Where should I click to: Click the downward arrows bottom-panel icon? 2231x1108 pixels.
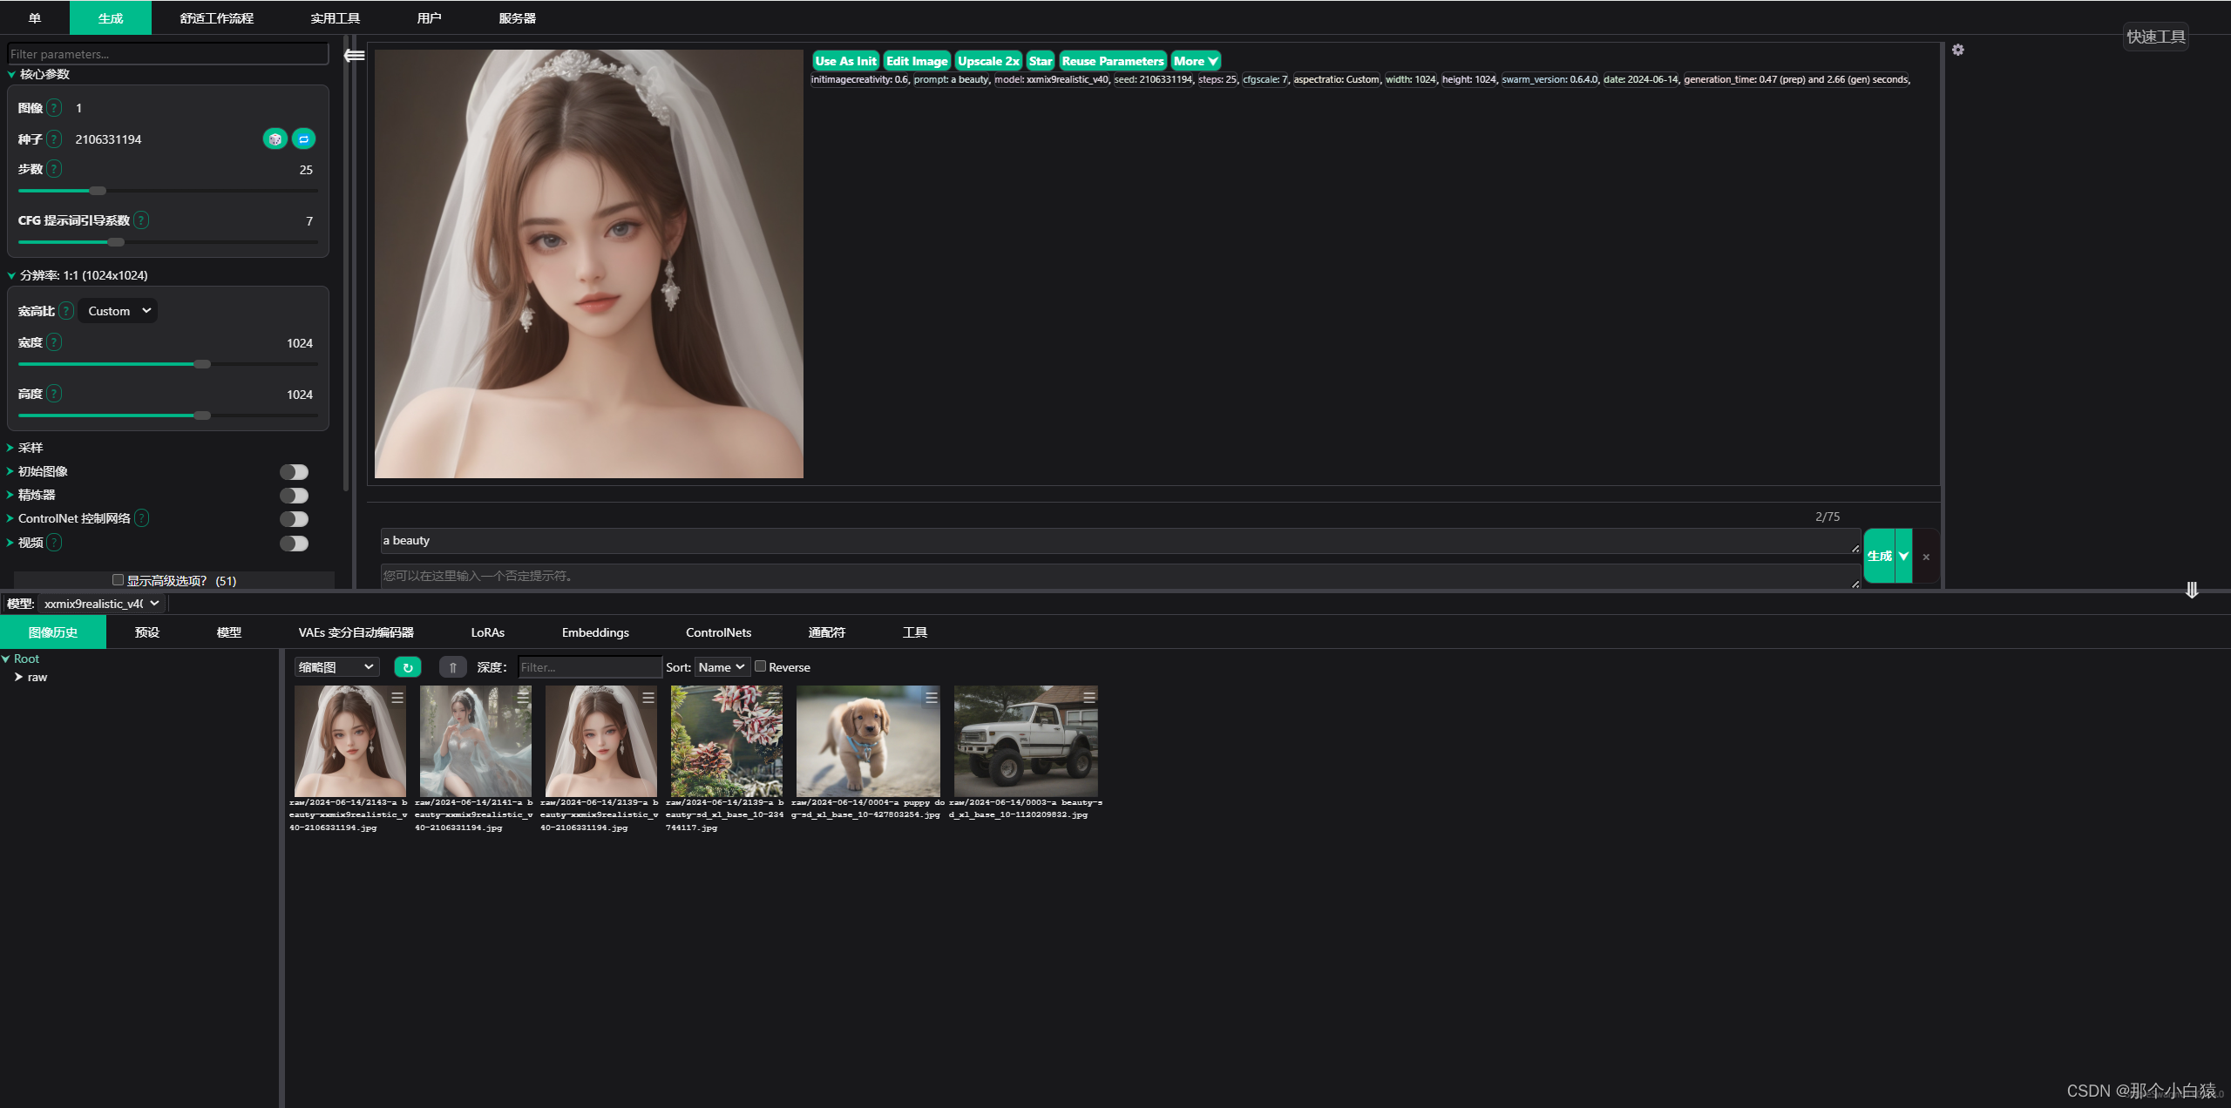(x=2191, y=591)
